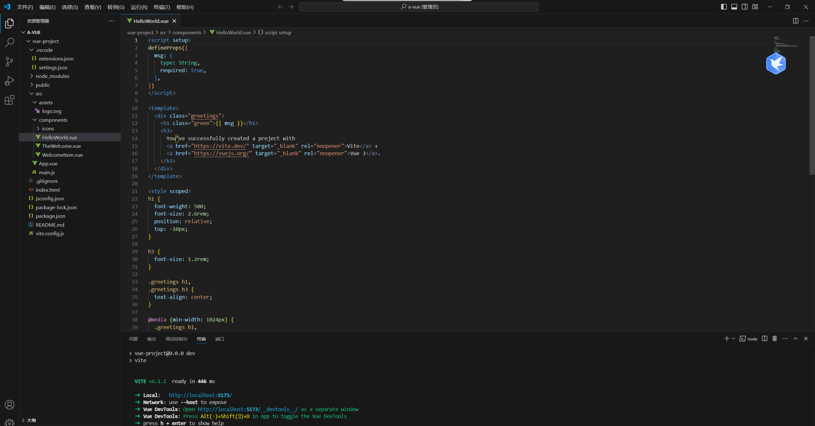Open the 选择(S) menu
815x426 pixels.
(70, 7)
